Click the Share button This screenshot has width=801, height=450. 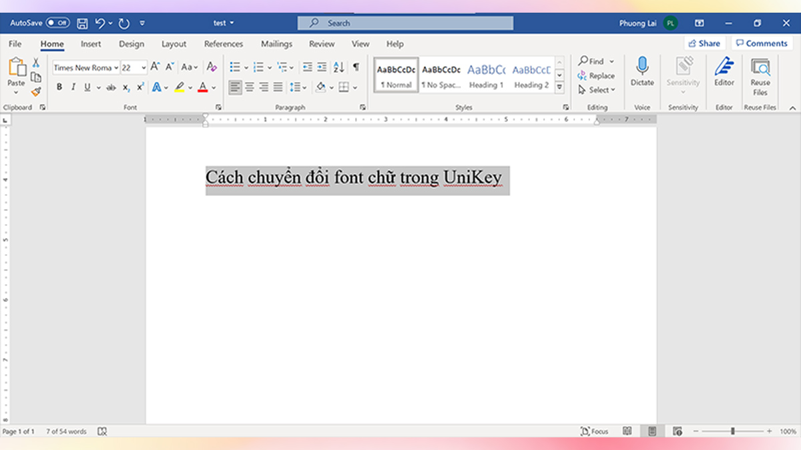pos(704,43)
